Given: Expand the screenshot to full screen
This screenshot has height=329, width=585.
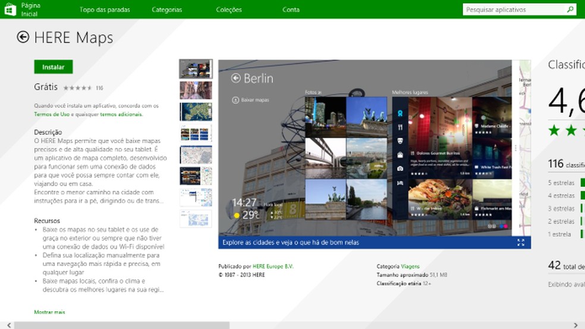Looking at the screenshot, I should point(521,242).
